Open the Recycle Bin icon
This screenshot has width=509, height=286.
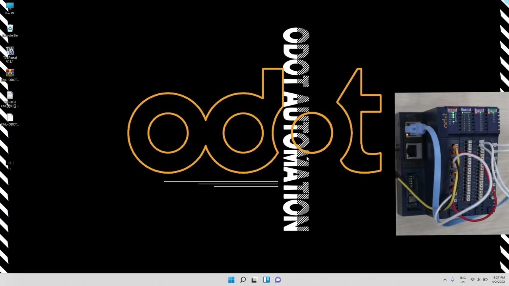pos(10,31)
